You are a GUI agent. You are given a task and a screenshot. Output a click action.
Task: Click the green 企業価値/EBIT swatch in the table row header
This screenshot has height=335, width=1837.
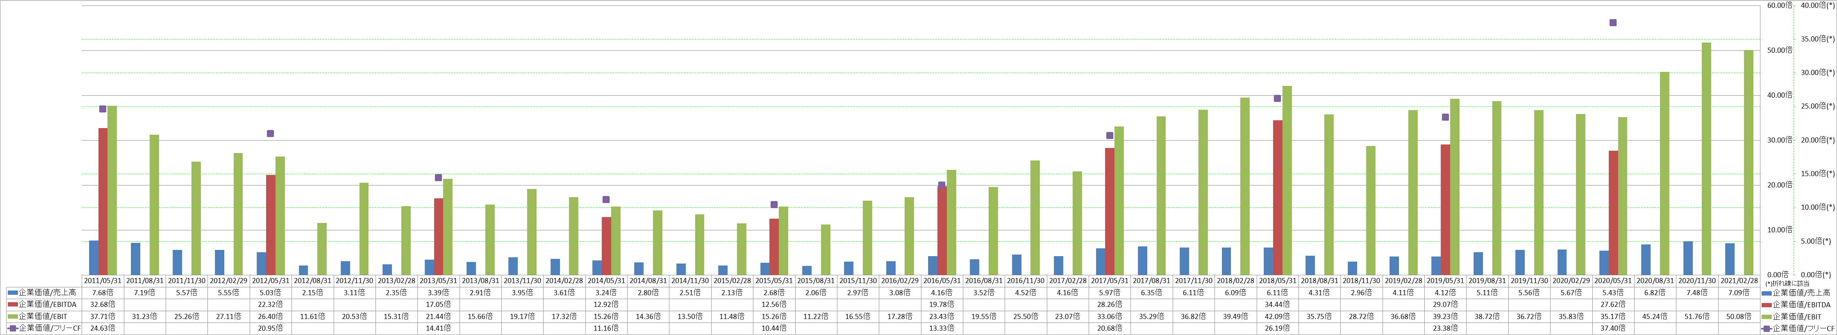point(13,317)
